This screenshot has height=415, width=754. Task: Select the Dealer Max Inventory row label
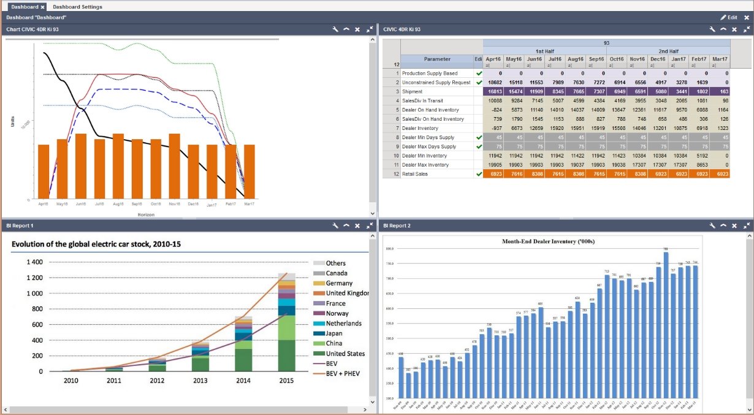(x=437, y=165)
